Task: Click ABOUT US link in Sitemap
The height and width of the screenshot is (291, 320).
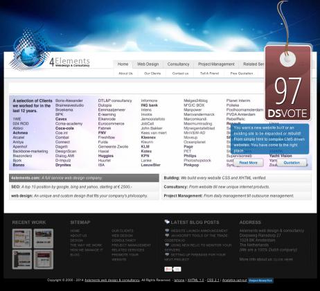Action: point(78,236)
